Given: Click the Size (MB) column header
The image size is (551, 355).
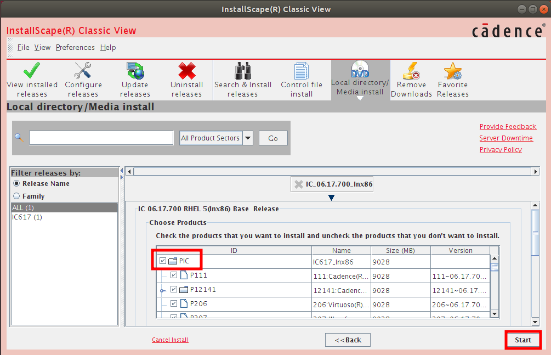Looking at the screenshot, I should [401, 251].
